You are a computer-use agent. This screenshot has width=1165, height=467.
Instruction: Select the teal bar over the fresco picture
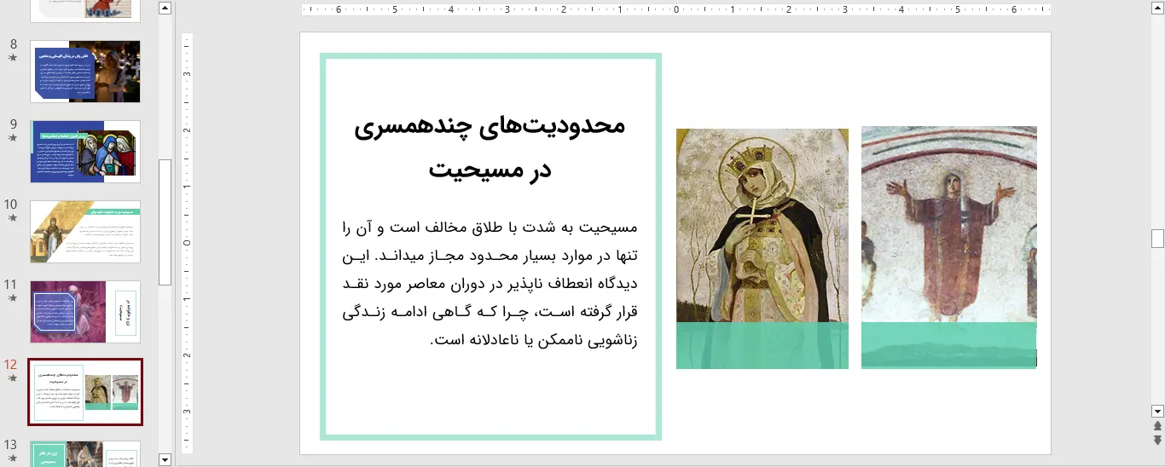pos(949,345)
